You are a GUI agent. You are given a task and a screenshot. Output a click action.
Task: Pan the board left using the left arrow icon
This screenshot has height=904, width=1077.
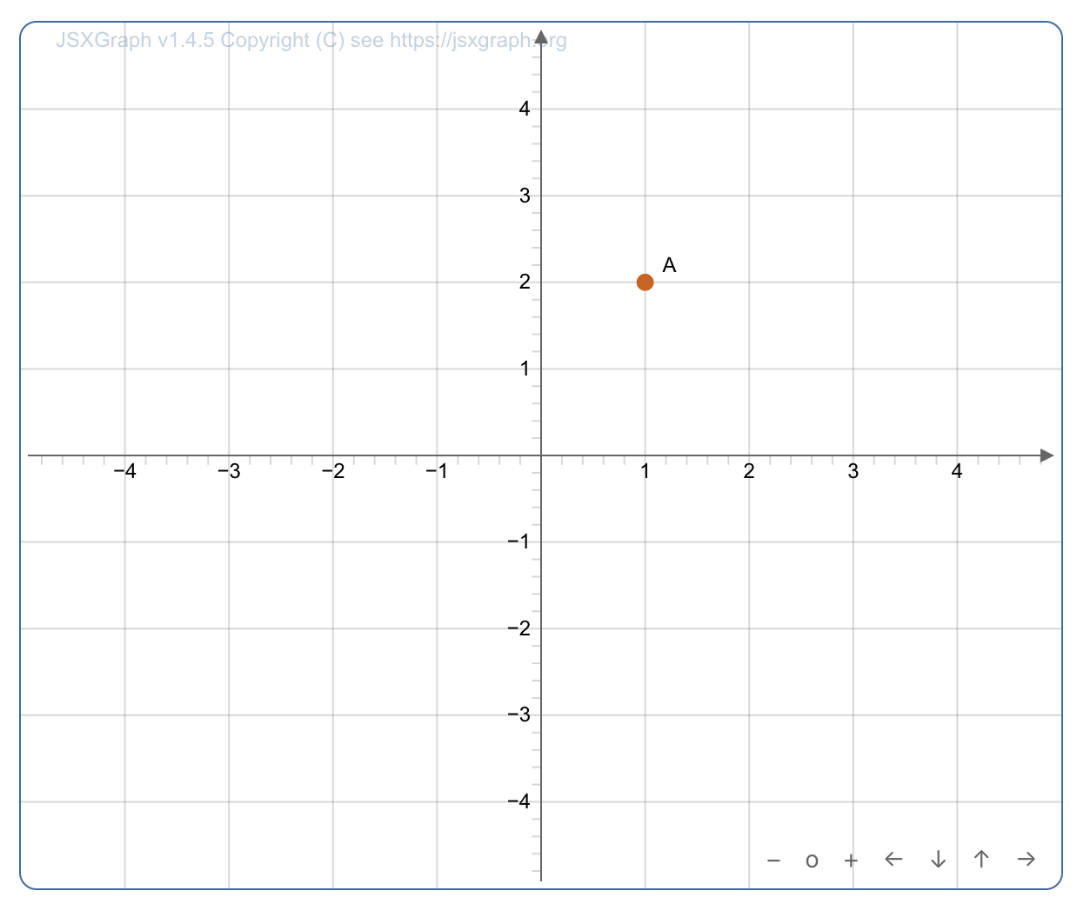(893, 859)
